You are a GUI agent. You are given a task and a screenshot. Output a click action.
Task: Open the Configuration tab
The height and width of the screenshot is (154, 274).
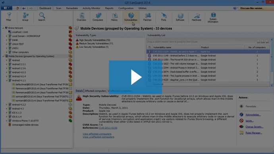[126, 8]
